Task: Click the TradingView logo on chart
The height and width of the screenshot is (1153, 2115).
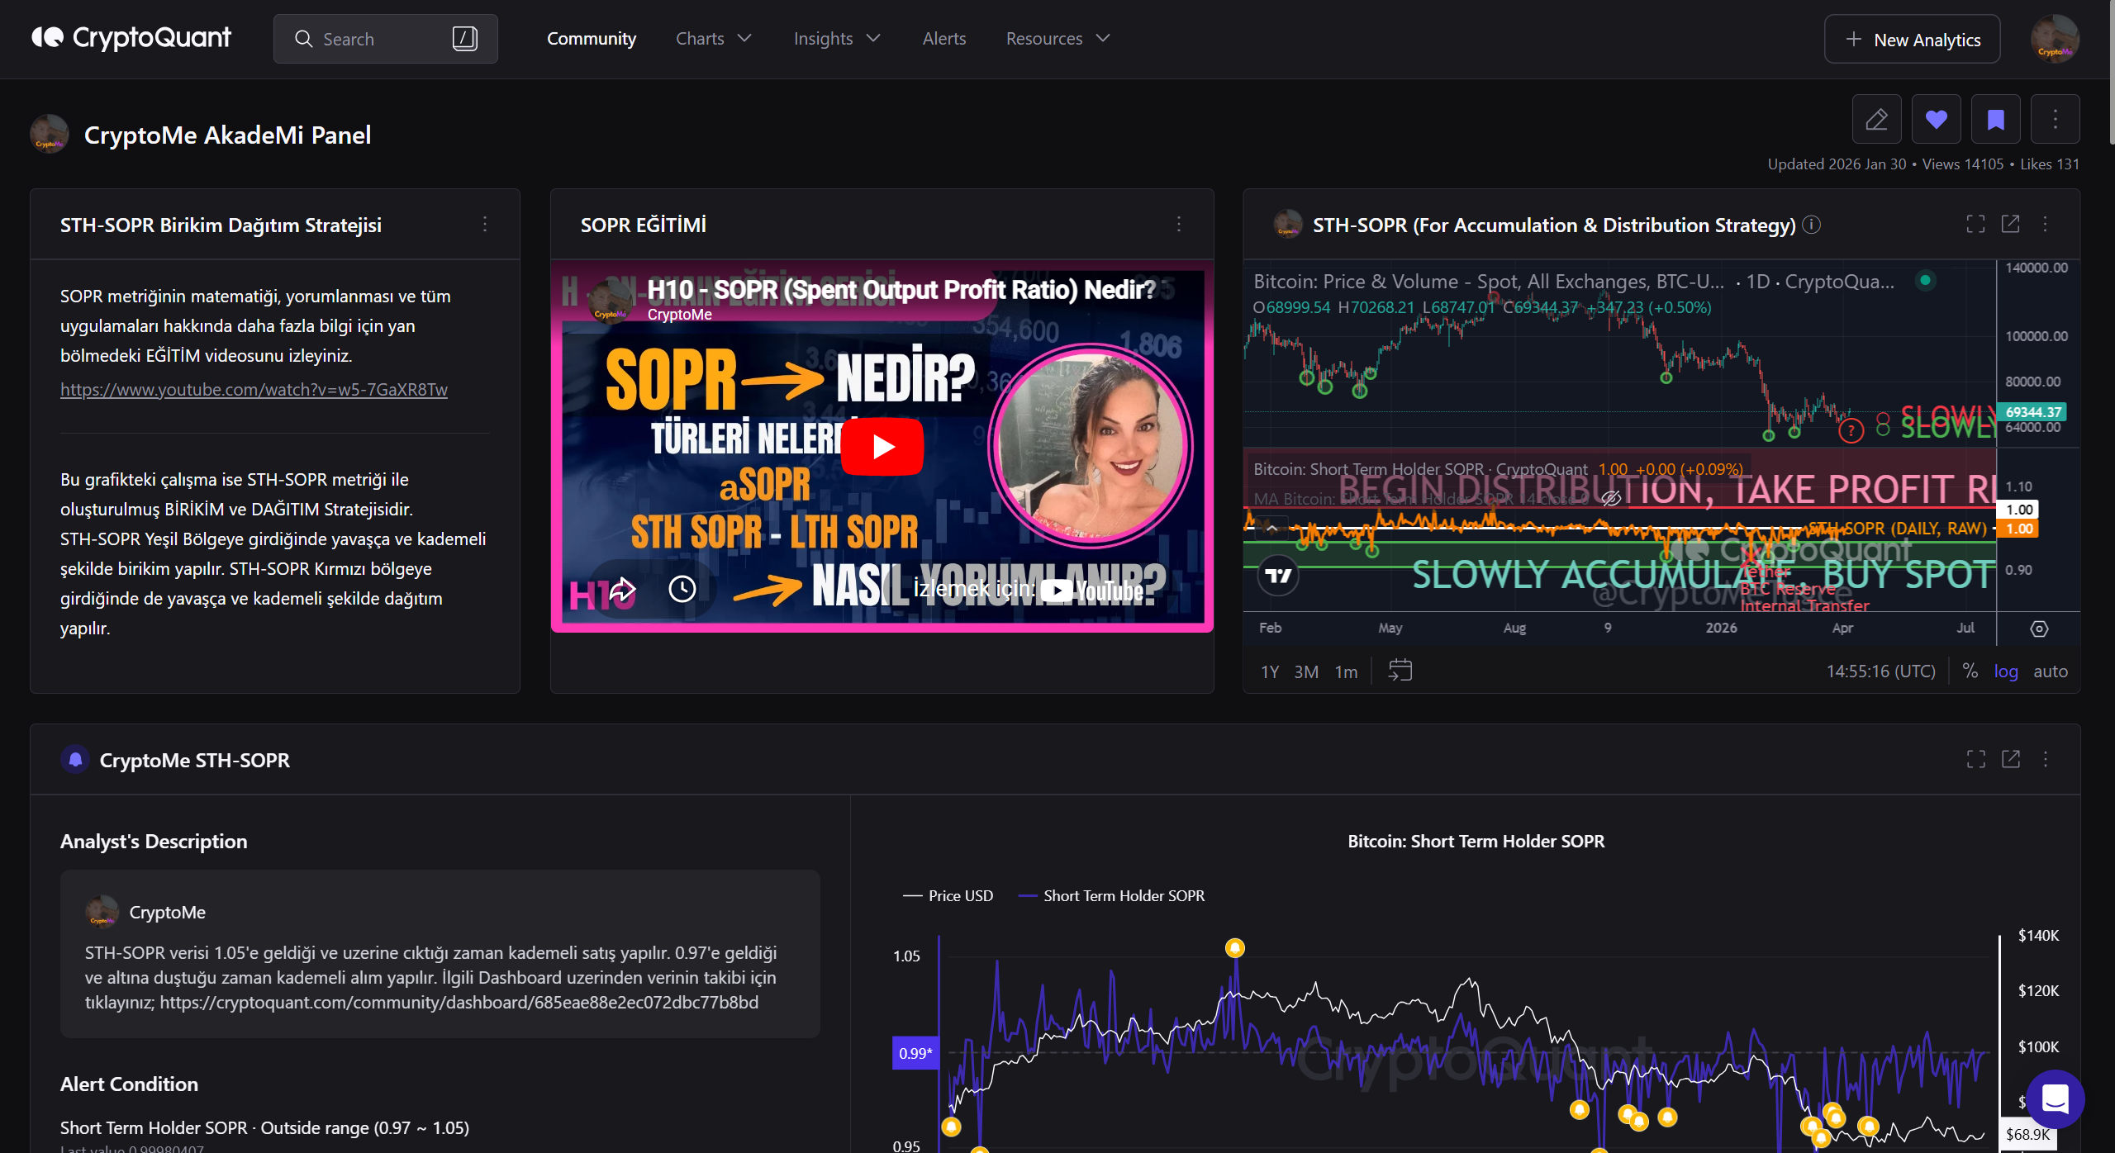Action: pos(1277,576)
